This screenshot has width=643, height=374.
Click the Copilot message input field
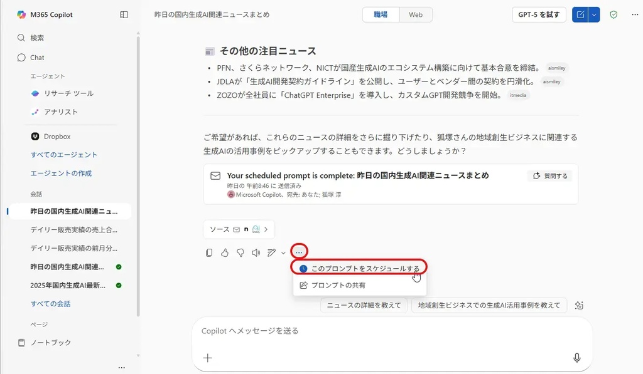pos(389,331)
